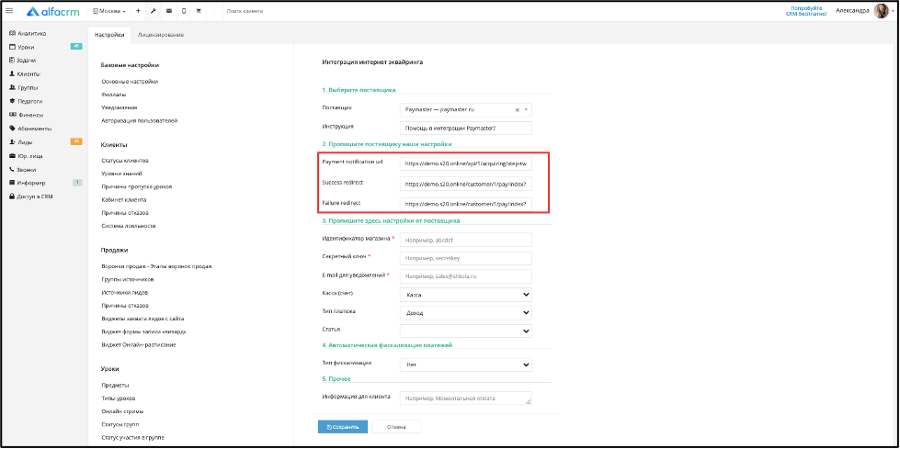Screen dimensions: 900x449
Task: Open the shopping cart icon
Action: (199, 11)
